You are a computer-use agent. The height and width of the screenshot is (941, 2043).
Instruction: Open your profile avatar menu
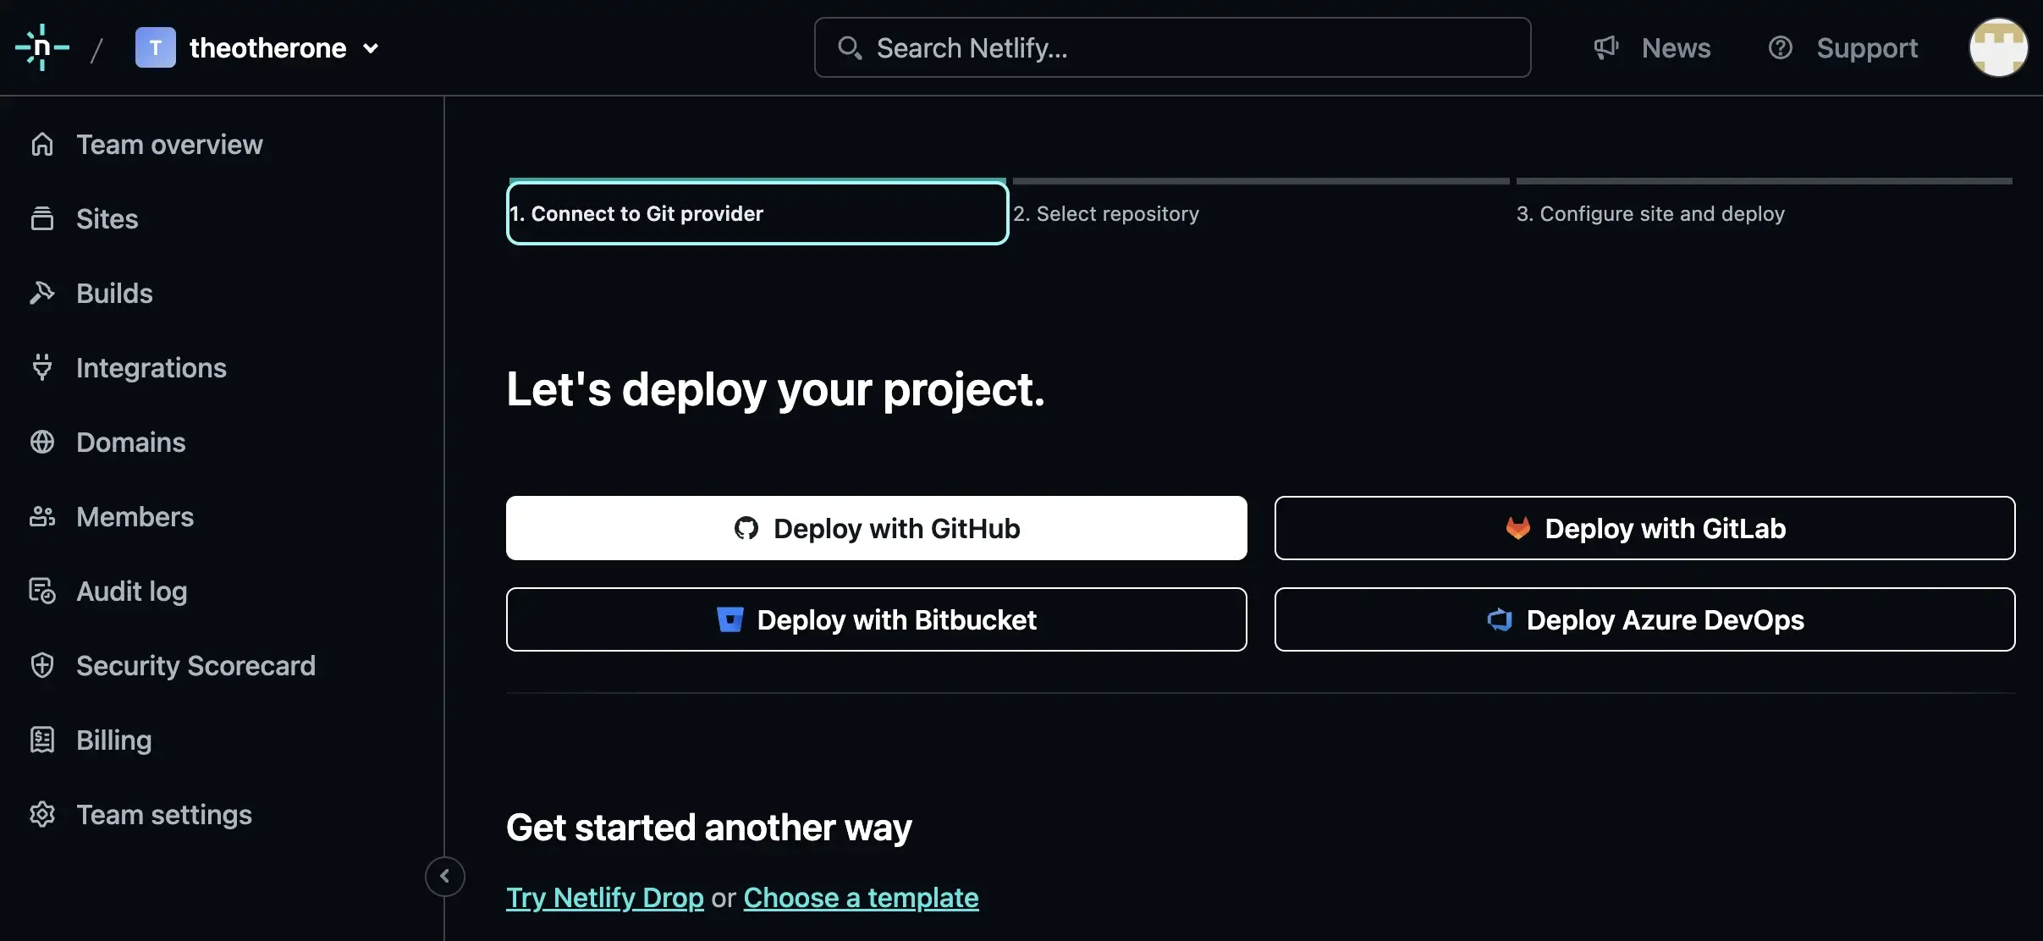1998,47
